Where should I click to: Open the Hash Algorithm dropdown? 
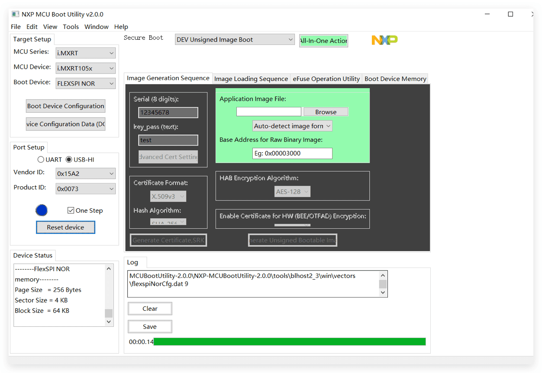pos(168,222)
